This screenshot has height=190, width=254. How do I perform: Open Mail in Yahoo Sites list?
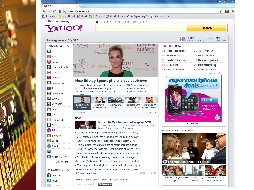52,51
